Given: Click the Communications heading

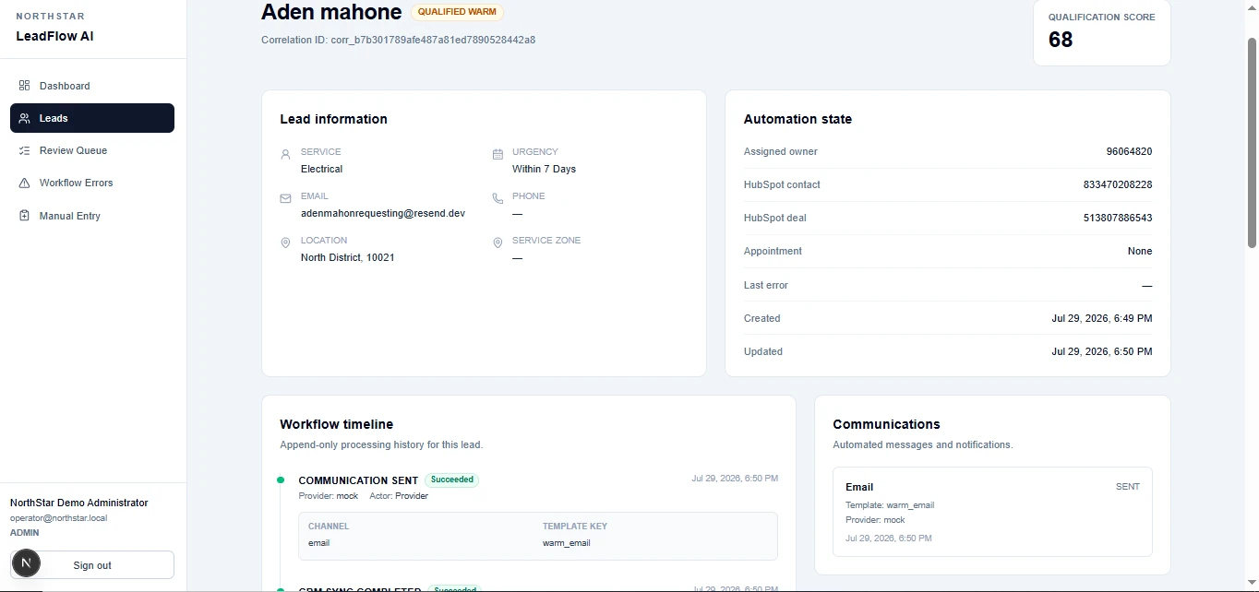Looking at the screenshot, I should [x=886, y=424].
